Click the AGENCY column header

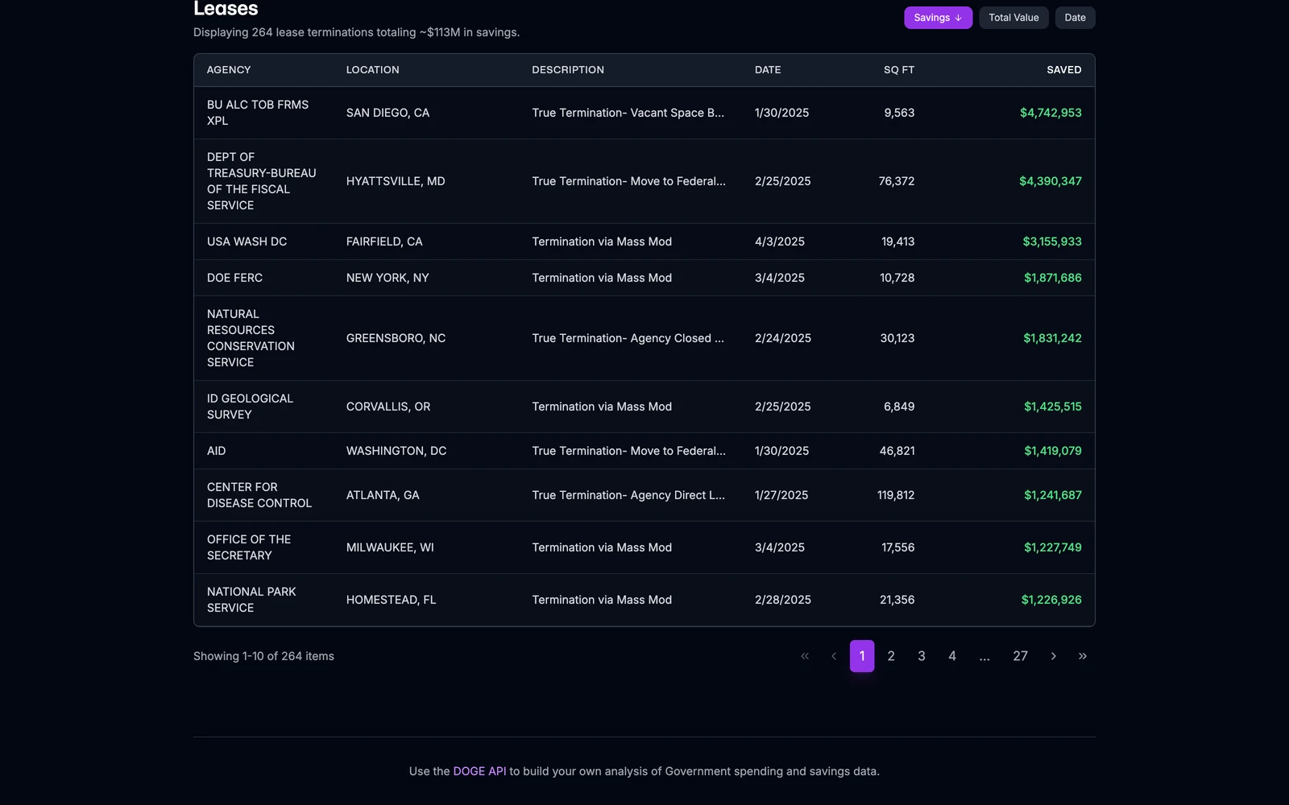[x=229, y=70]
